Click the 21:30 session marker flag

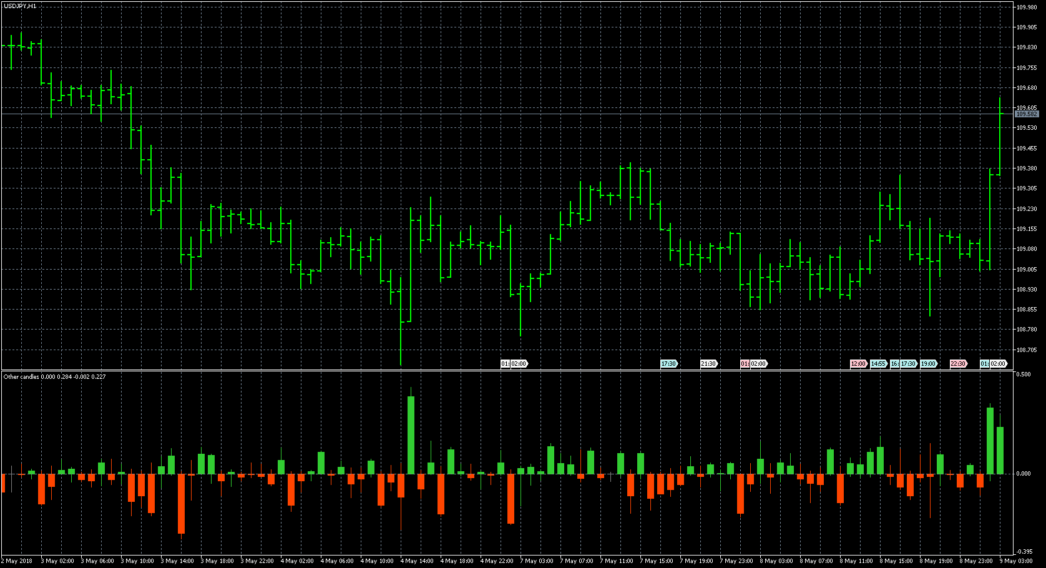[709, 362]
